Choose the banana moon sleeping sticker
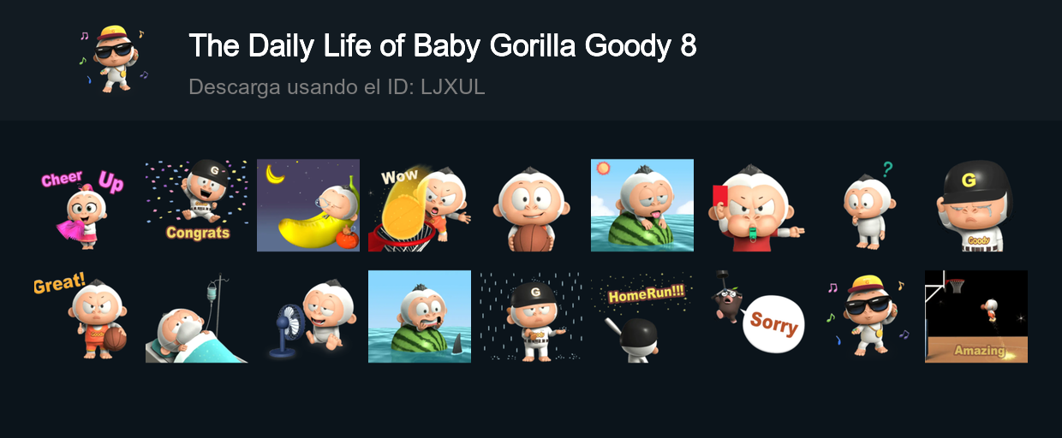Screen dimensions: 1062x438 308,205
